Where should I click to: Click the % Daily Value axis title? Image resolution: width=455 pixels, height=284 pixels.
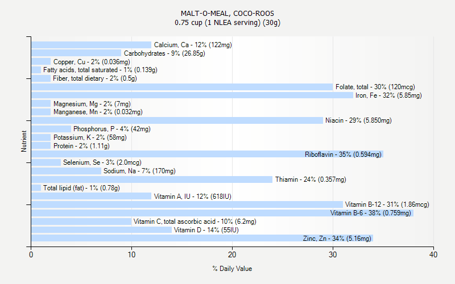click(232, 269)
